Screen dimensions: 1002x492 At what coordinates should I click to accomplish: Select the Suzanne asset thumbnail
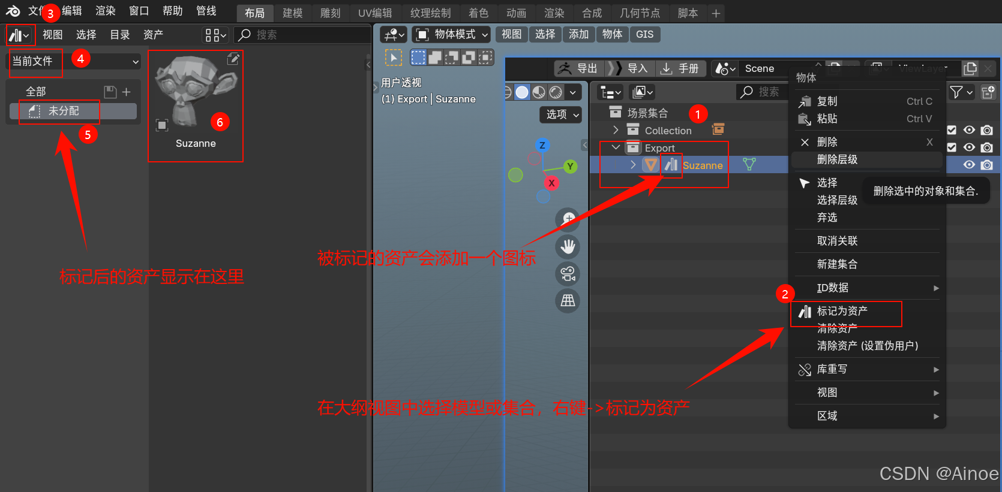tap(196, 102)
